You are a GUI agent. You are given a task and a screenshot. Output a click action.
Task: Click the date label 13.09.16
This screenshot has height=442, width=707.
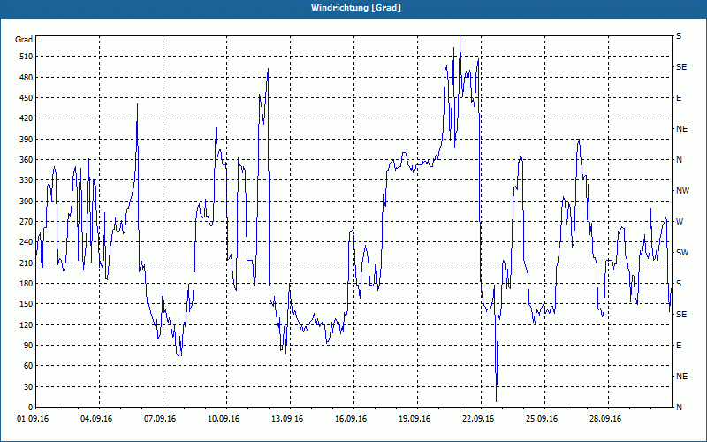tap(287, 419)
